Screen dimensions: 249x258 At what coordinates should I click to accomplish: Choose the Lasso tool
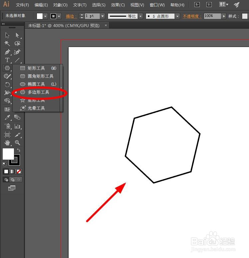(x=17, y=43)
